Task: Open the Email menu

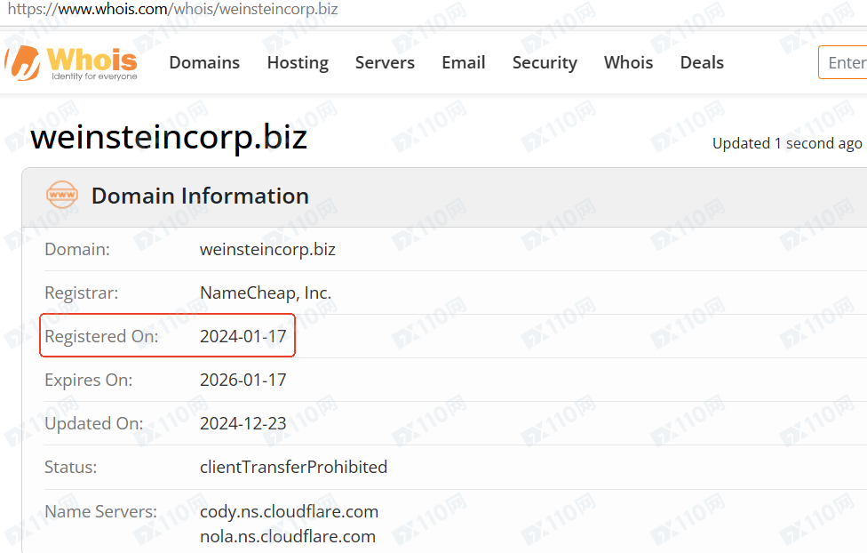Action: pyautogui.click(x=464, y=62)
